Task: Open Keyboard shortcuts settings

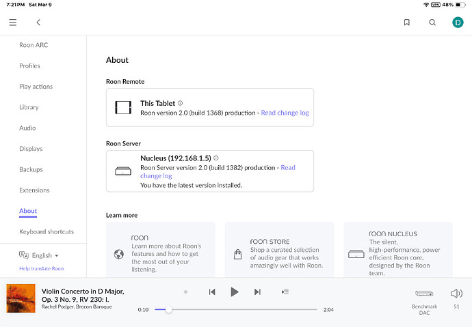Action: click(x=47, y=232)
